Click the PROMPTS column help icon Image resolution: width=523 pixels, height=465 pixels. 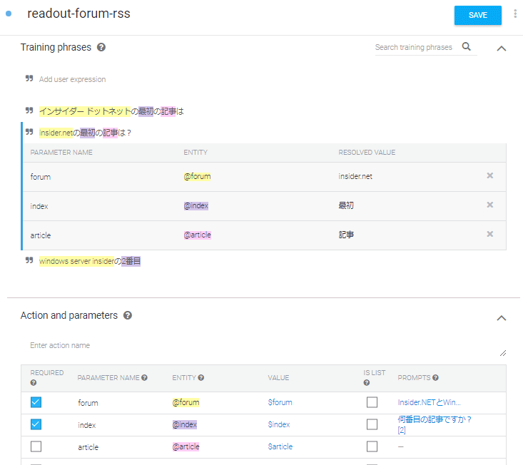point(435,378)
